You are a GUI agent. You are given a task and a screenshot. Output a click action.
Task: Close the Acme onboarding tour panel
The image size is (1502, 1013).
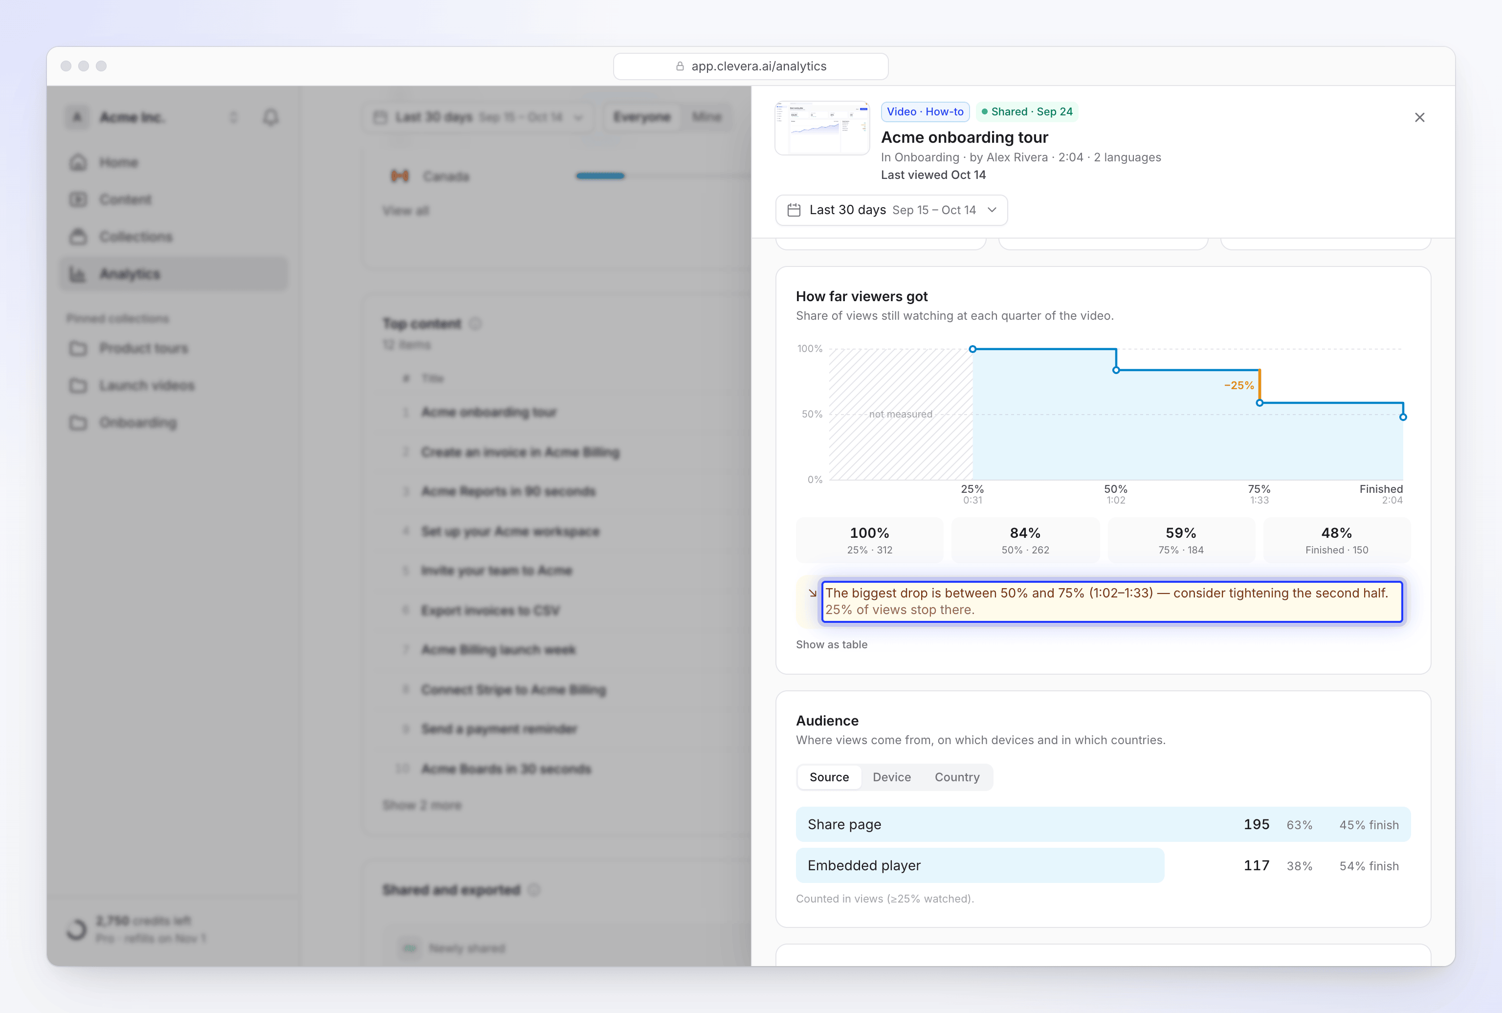point(1419,117)
